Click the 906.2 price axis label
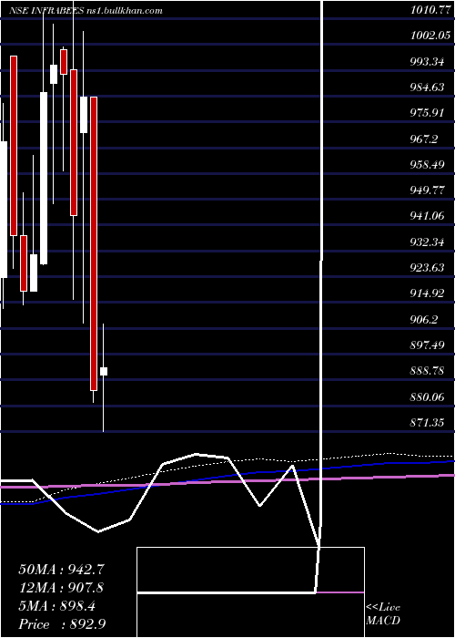Viewport: 455px width, 638px height. [x=424, y=320]
